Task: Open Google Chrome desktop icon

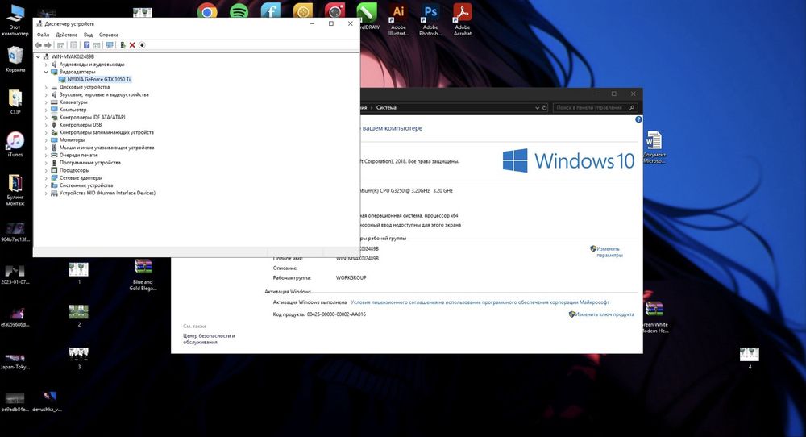Action: click(207, 11)
